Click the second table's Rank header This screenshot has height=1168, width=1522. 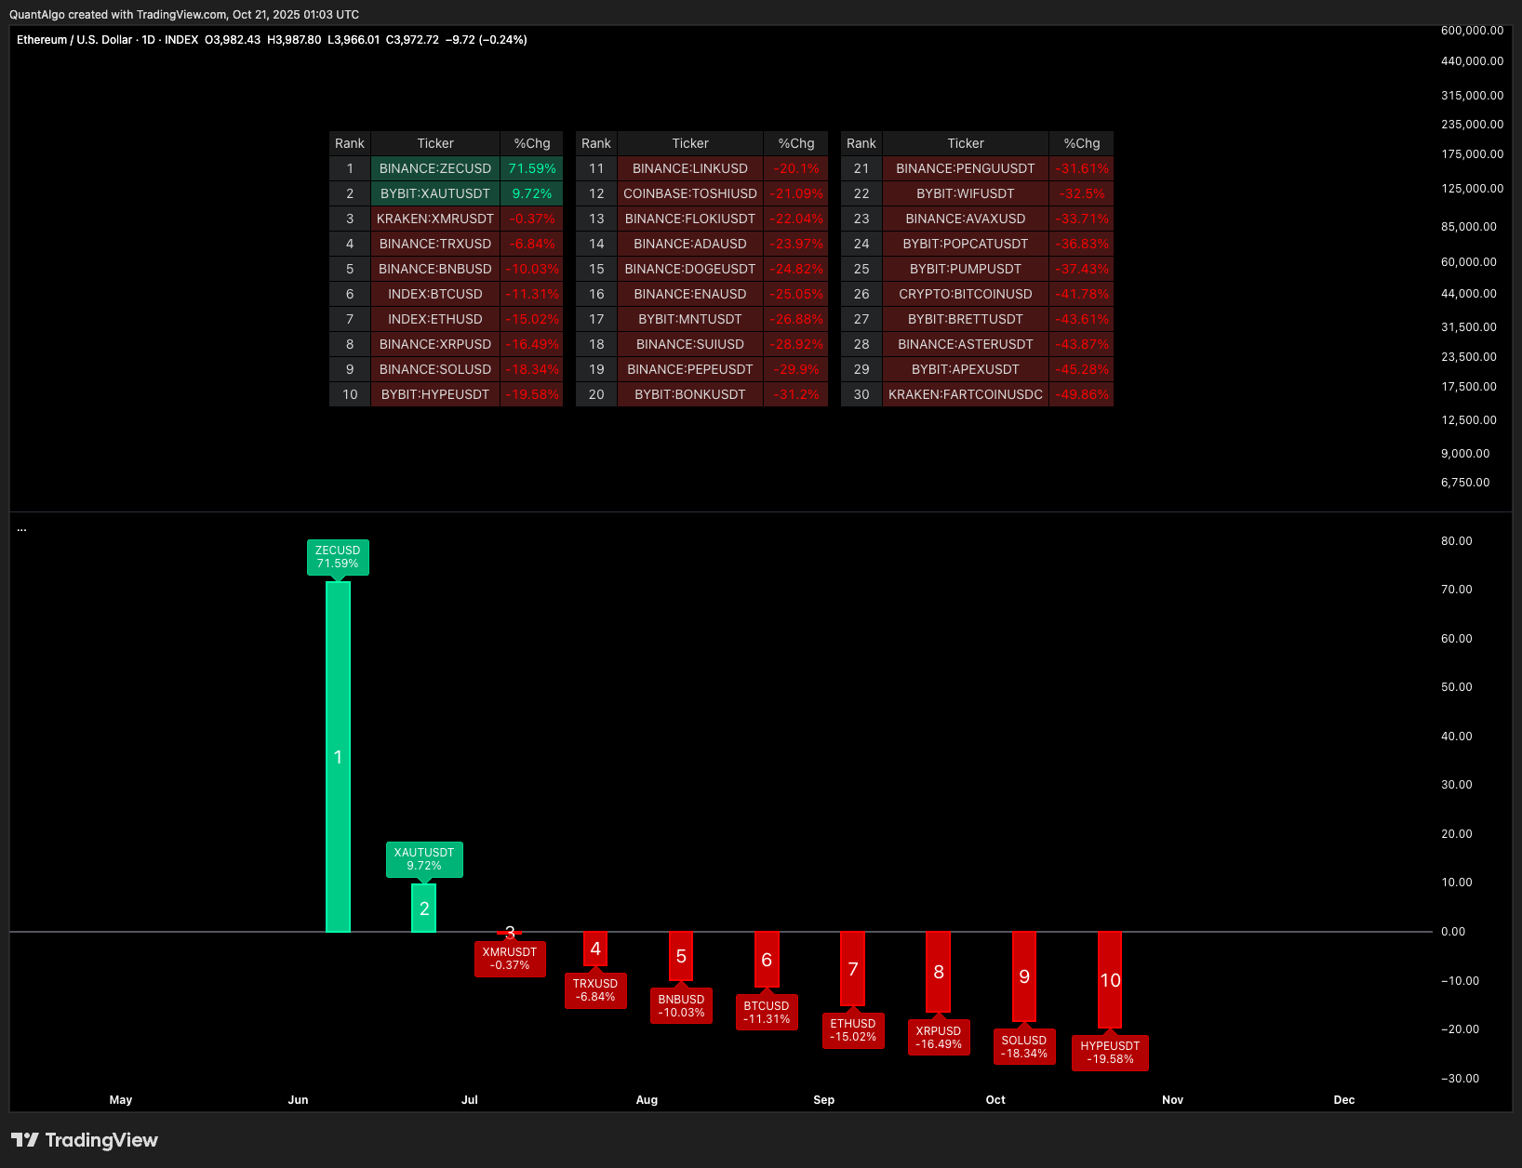[596, 143]
